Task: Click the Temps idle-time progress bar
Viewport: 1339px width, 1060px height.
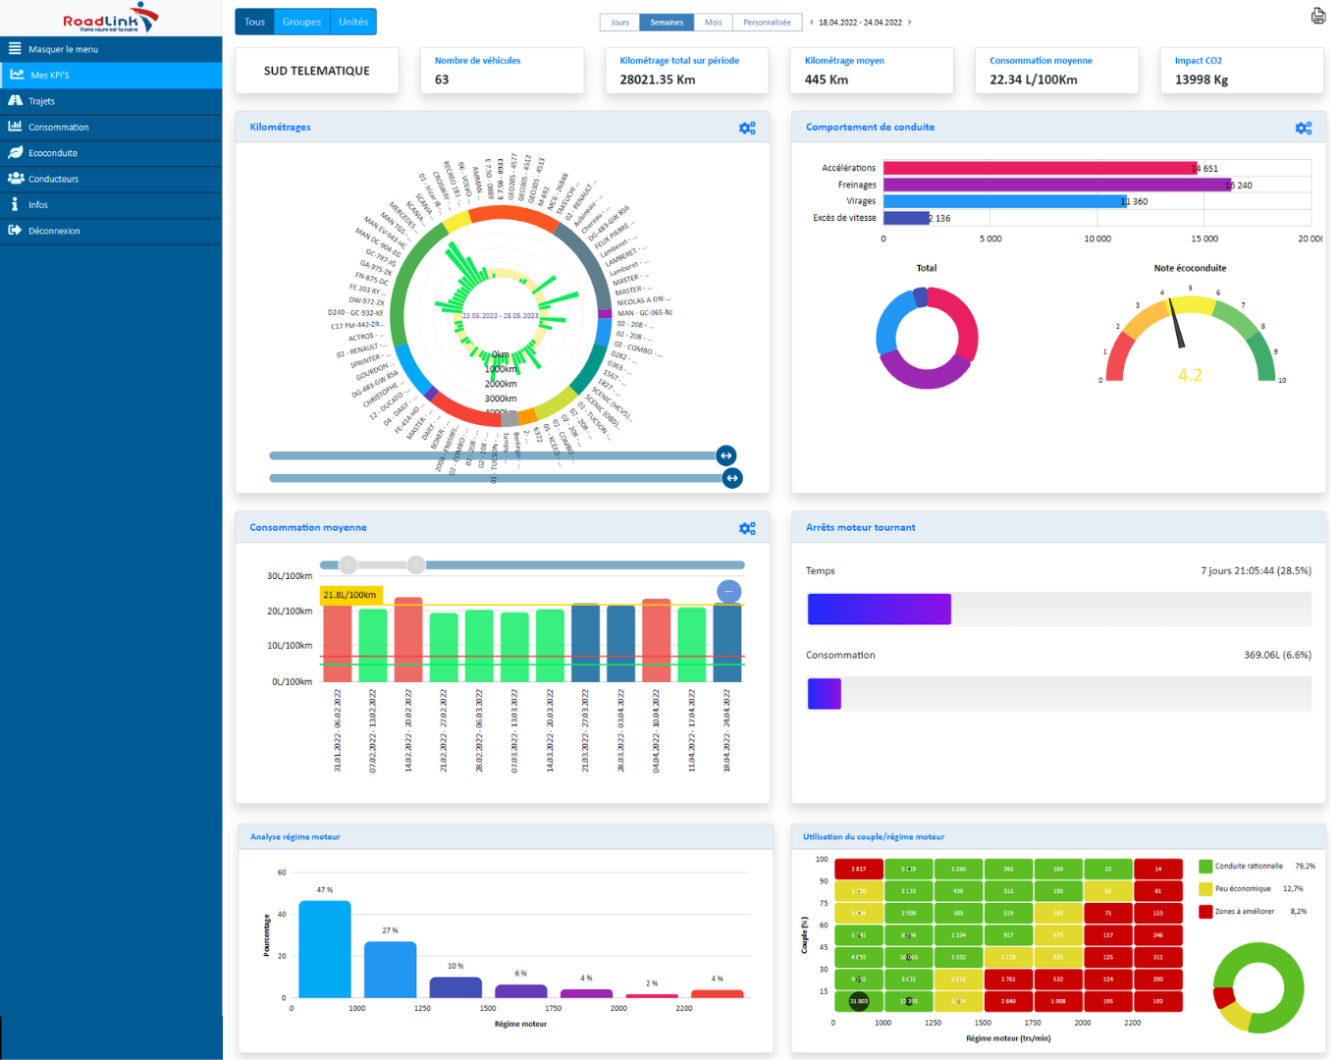Action: [1059, 609]
